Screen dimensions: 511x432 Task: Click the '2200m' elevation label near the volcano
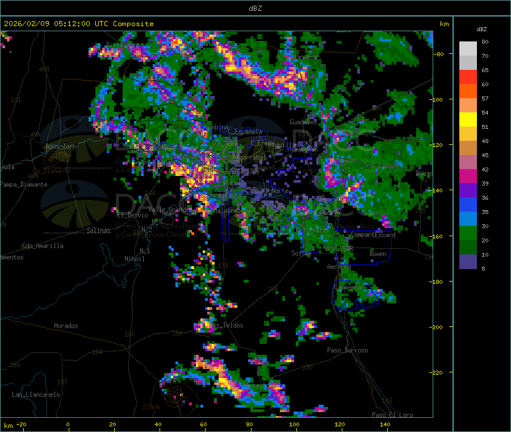151,407
